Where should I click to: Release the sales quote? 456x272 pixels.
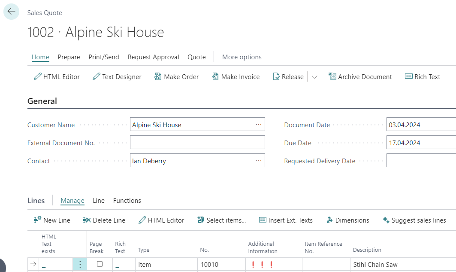click(x=288, y=77)
